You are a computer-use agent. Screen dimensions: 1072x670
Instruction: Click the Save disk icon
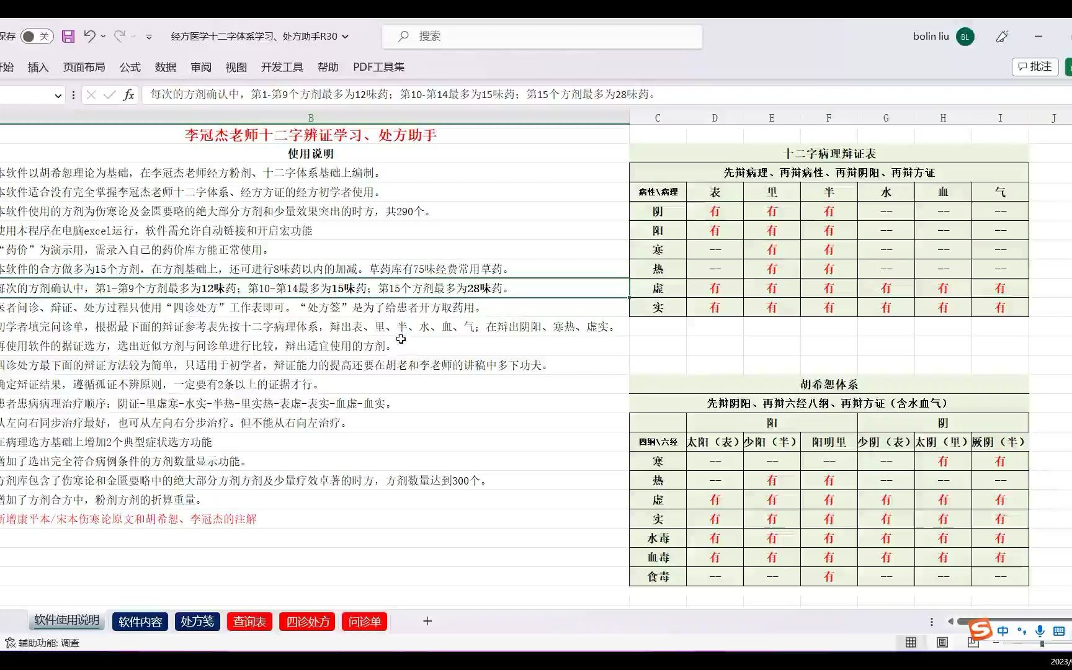coord(68,37)
